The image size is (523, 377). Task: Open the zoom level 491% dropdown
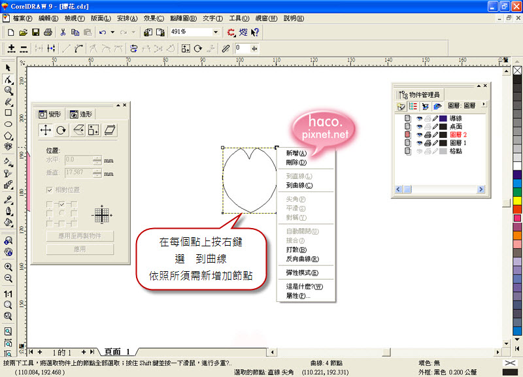(x=216, y=32)
